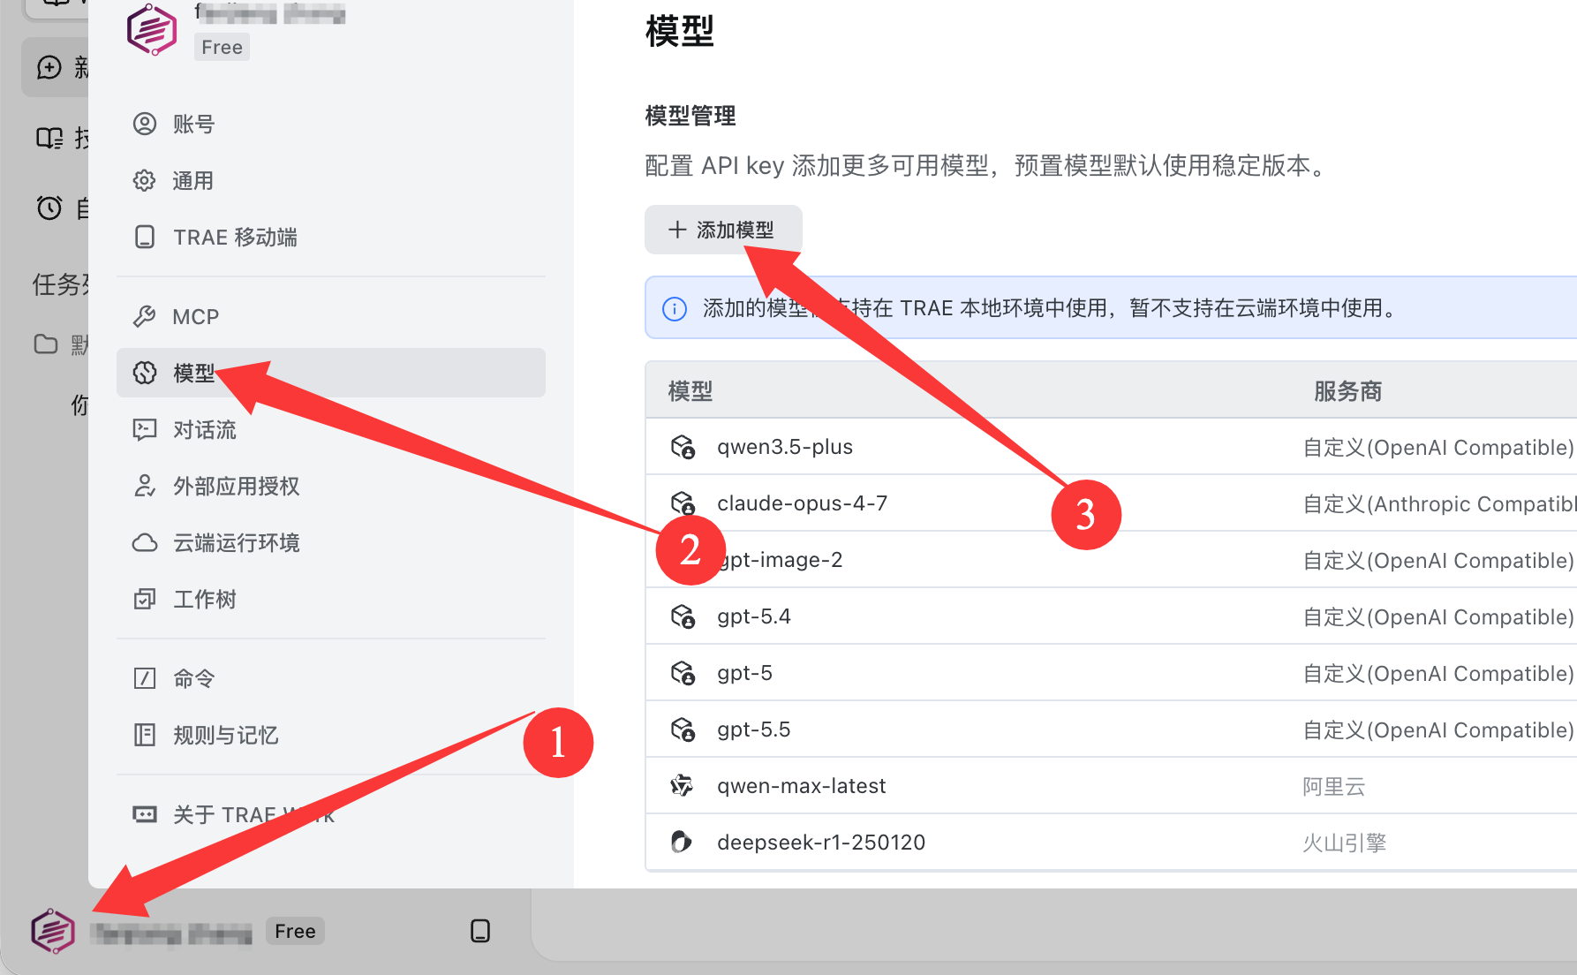Click the icon beside 关于 TRAE
1577x975 pixels.
[145, 814]
